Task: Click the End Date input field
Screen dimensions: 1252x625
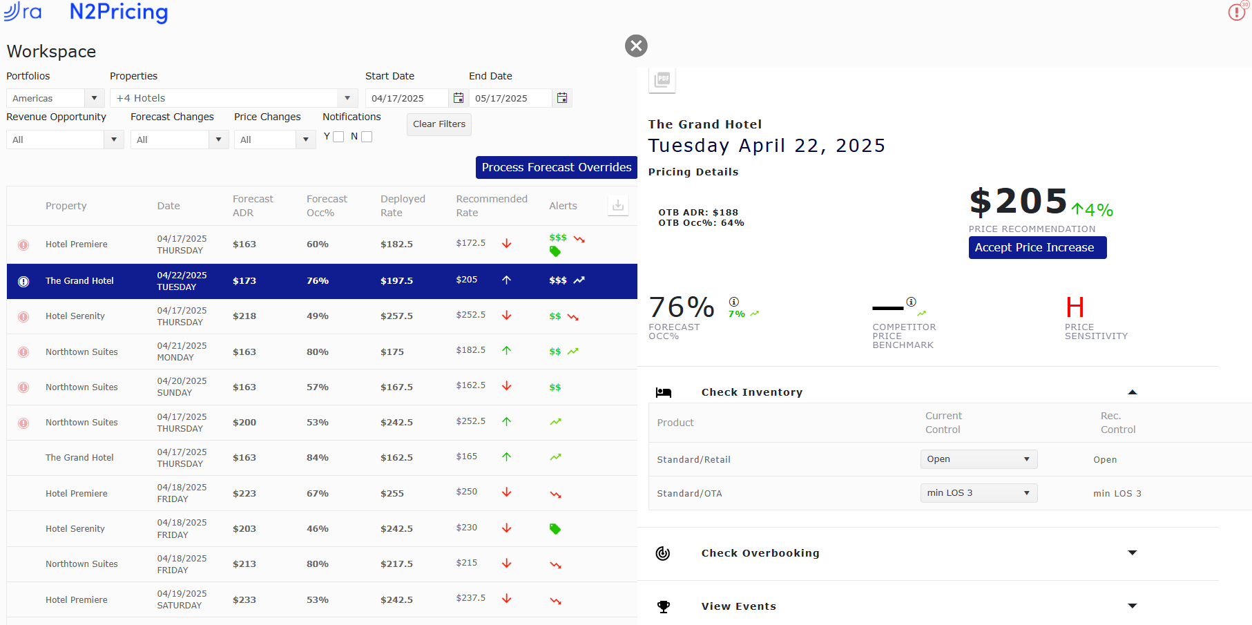Action: [x=511, y=98]
